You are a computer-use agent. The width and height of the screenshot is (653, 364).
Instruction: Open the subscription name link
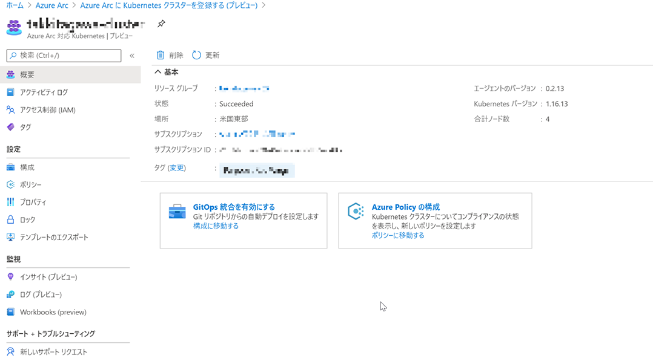click(257, 134)
